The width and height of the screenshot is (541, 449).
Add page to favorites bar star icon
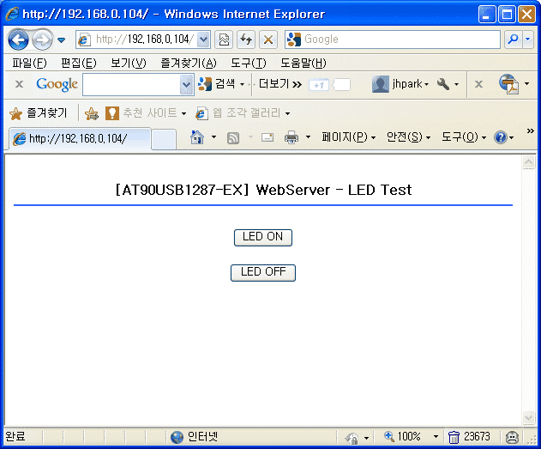pos(92,113)
